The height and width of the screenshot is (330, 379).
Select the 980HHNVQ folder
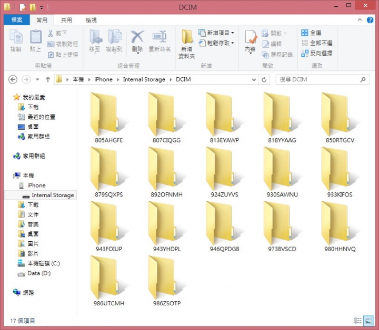[x=340, y=226]
